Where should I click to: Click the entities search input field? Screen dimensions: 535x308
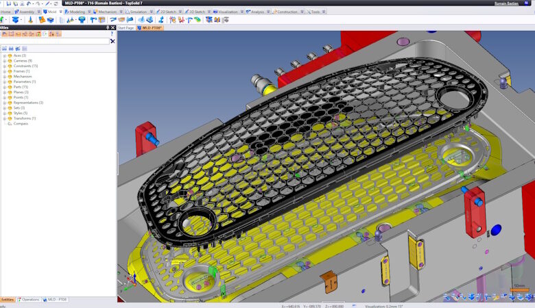click(55, 41)
